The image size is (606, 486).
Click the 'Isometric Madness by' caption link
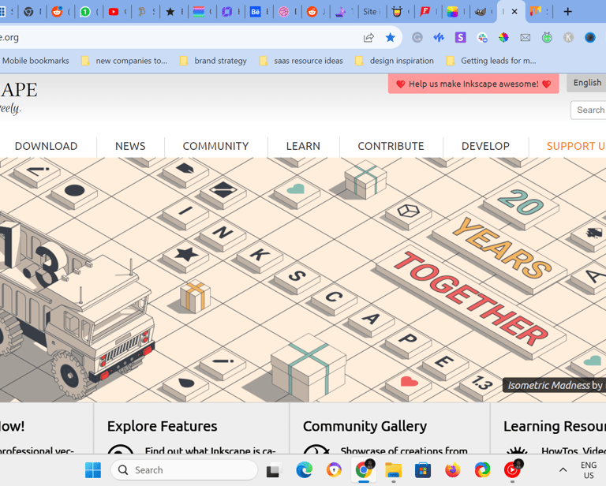(x=555, y=385)
